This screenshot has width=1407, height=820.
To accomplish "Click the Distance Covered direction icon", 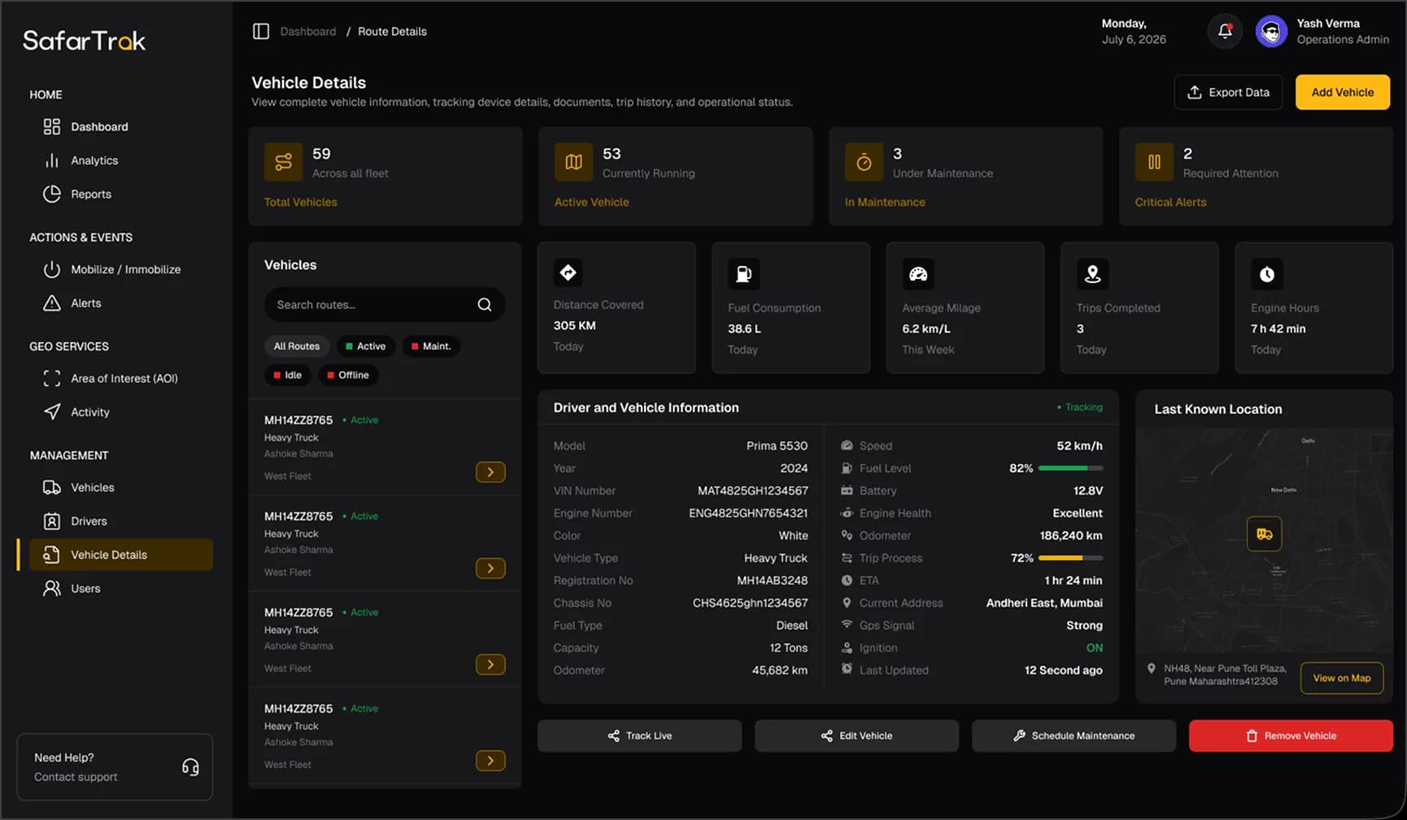I will (x=568, y=273).
